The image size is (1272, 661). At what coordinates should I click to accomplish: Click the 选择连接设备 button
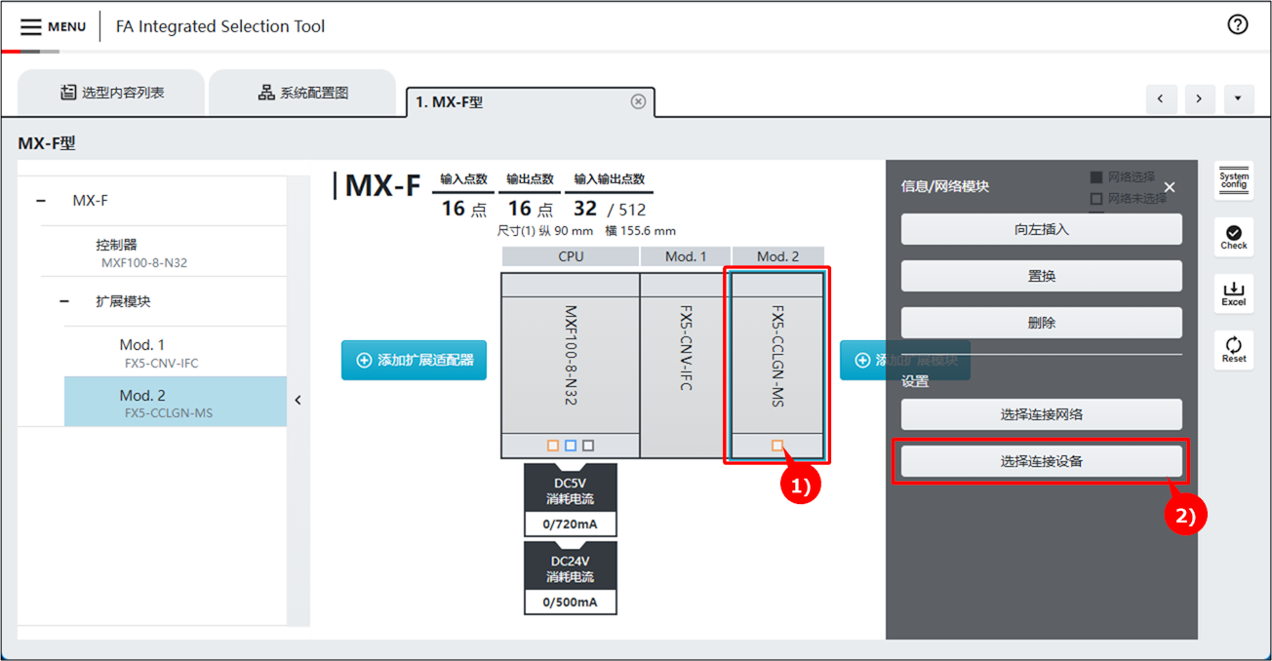pyautogui.click(x=1041, y=461)
